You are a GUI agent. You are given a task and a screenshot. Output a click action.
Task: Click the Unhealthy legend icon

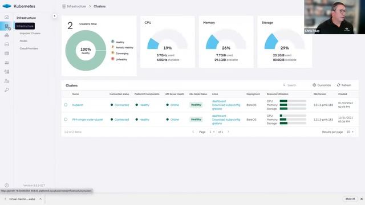tap(113, 59)
